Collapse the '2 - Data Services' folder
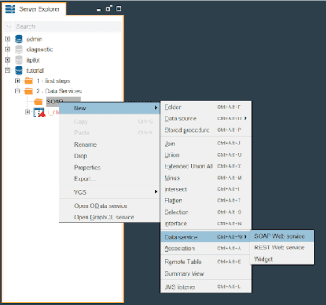The image size is (326, 305). tap(17, 91)
